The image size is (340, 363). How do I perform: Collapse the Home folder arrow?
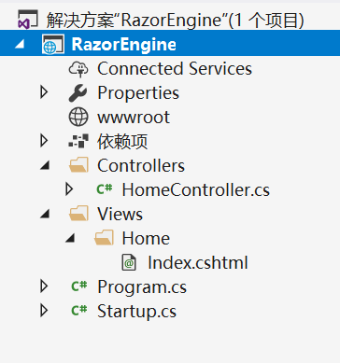click(x=70, y=238)
